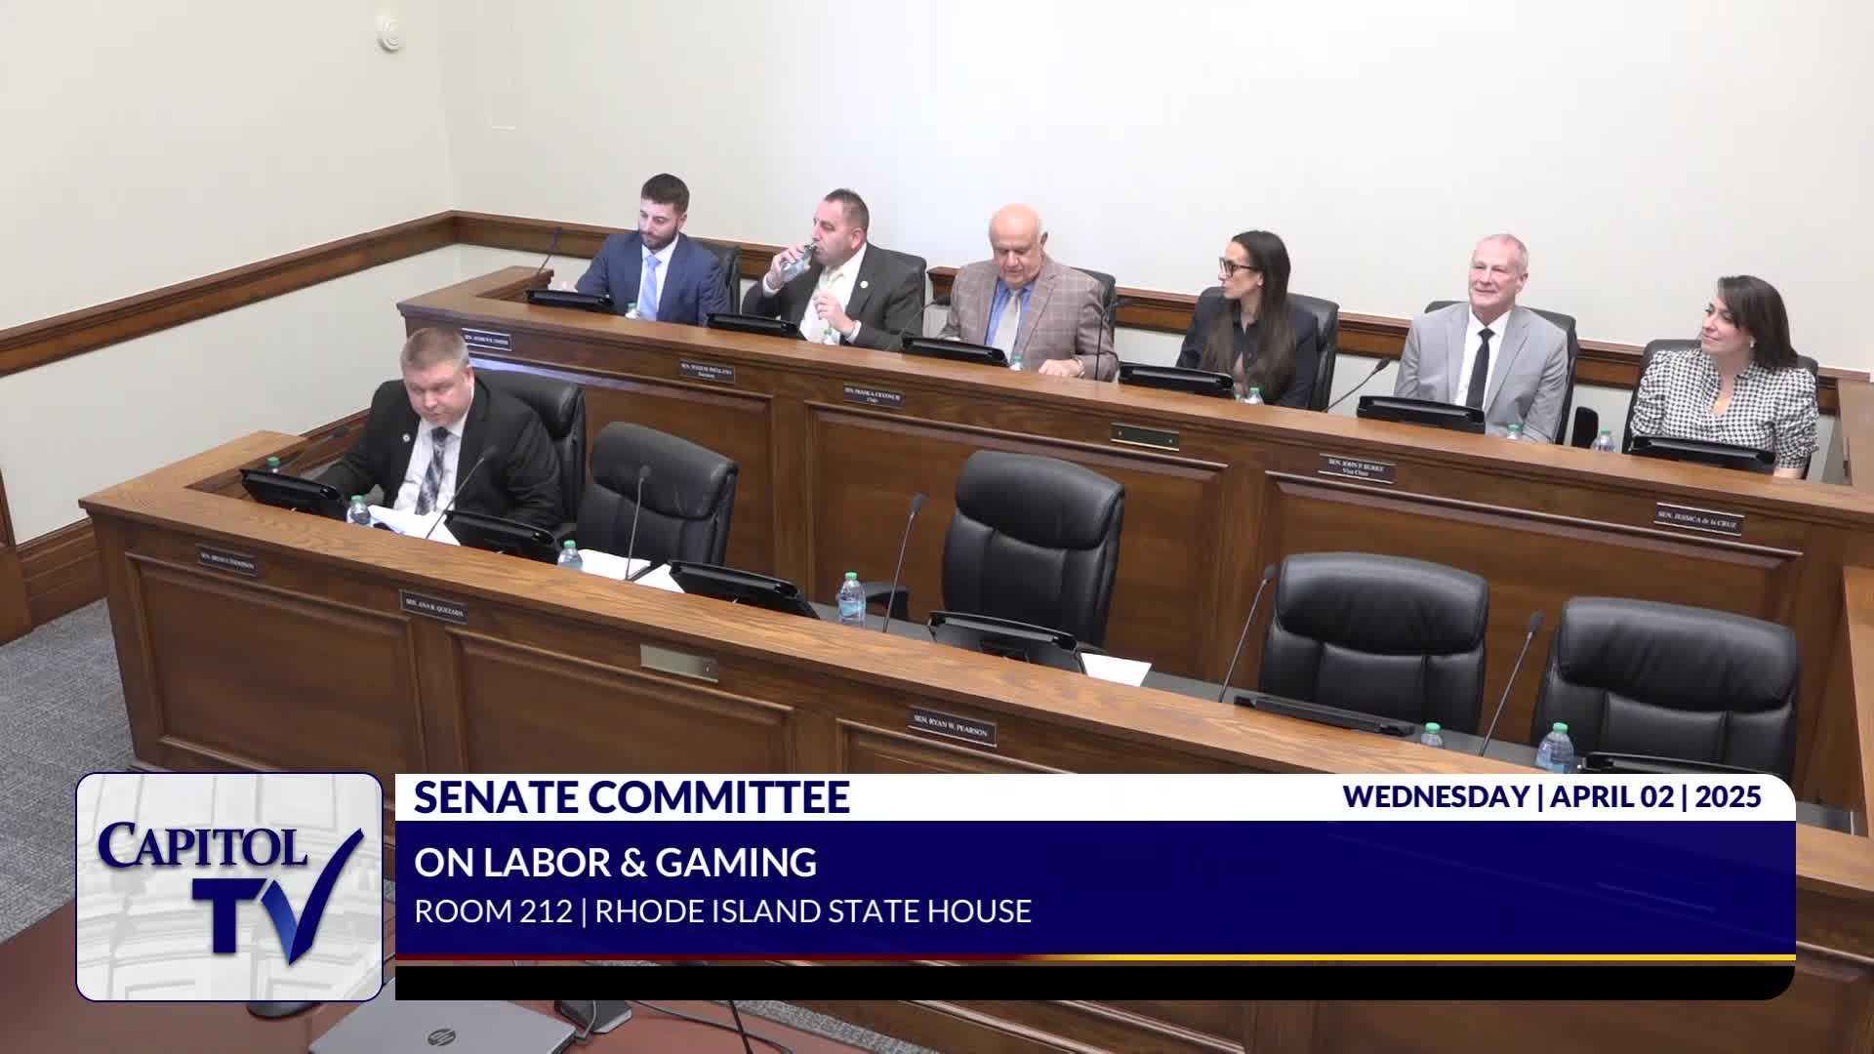Click the Sen. Jessica de la Cruz nameplate
This screenshot has height=1054, width=1874.
click(1699, 518)
